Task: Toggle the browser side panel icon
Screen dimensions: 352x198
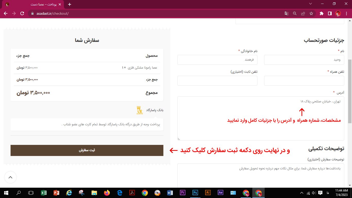Action: (x=330, y=13)
